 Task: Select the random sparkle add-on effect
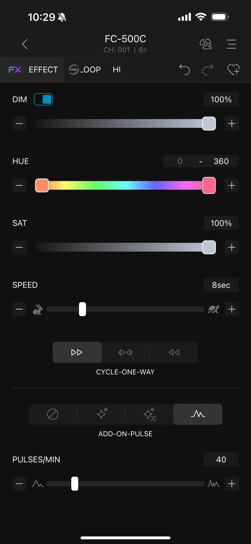150,414
